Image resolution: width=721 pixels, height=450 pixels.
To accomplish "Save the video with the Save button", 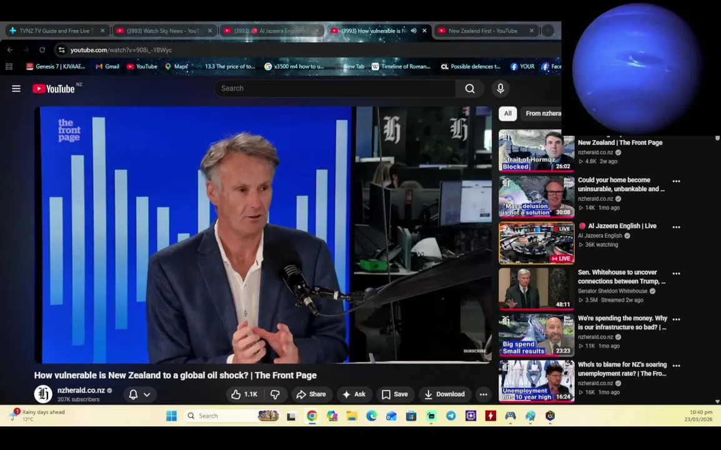I will (x=395, y=394).
